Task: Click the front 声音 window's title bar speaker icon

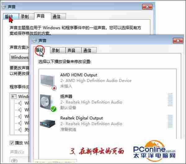Action: (x=34, y=40)
